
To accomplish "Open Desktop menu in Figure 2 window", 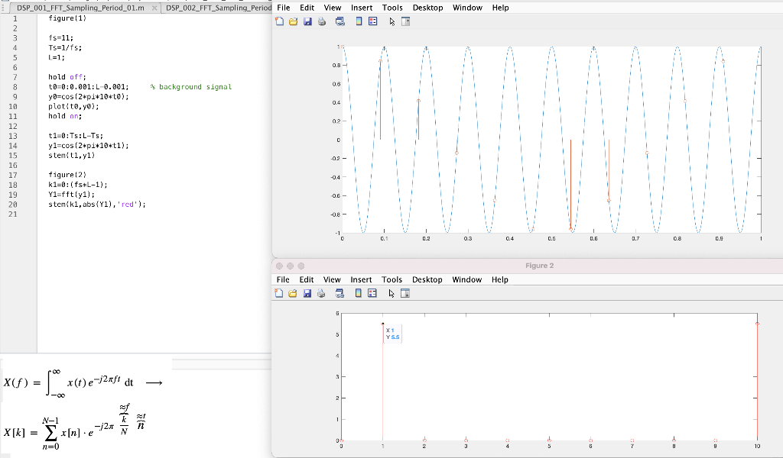I will (427, 279).
